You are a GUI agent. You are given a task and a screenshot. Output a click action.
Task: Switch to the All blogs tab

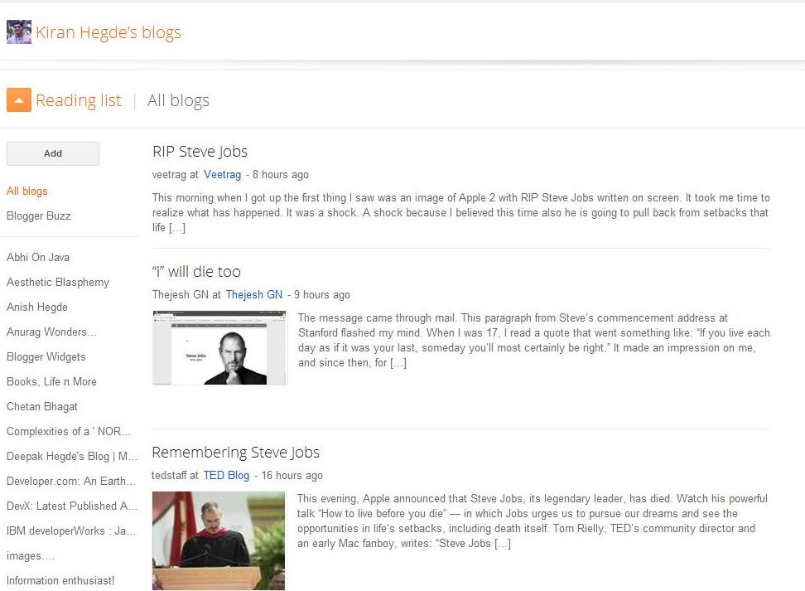(x=178, y=100)
